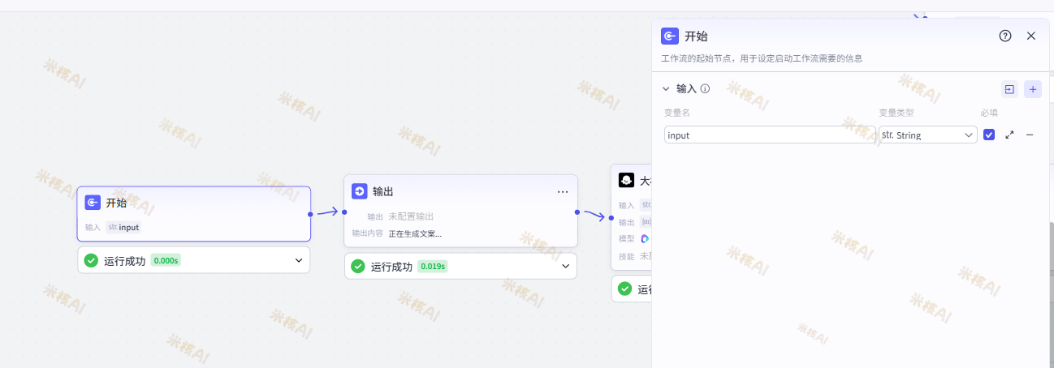Open the help icon in 开始 panel
The image size is (1054, 368).
coord(1005,36)
